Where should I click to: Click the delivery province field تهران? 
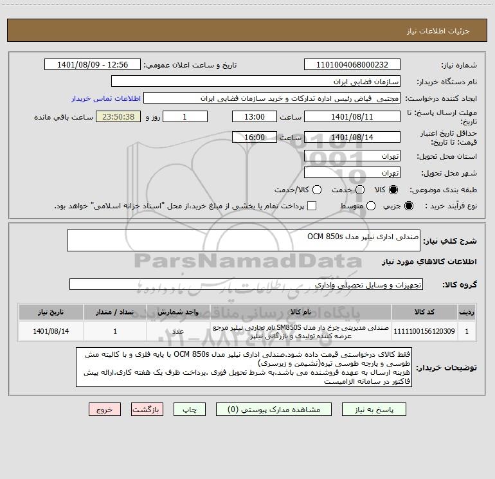(x=352, y=156)
